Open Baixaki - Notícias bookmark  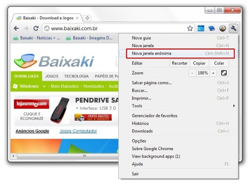[x=37, y=38]
